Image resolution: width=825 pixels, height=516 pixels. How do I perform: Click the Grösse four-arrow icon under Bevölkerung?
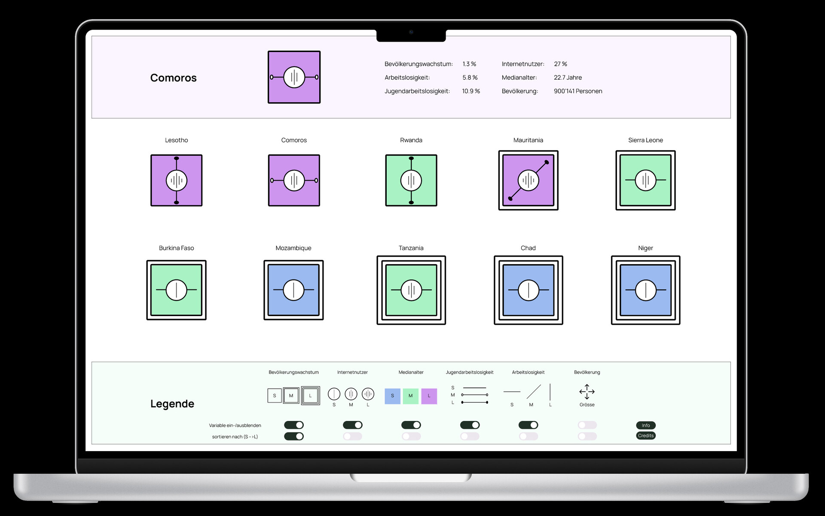click(587, 392)
